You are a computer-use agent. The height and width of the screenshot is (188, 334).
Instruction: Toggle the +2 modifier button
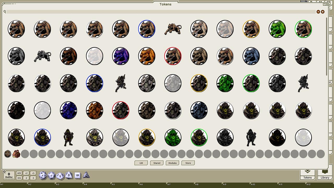pyautogui.click(x=26, y=173)
